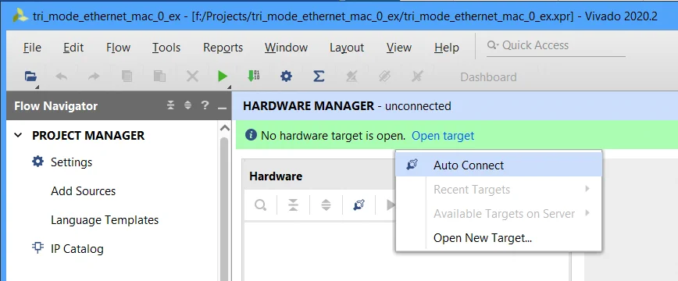
Task: Expand all in Flow Navigator header
Action: click(x=187, y=105)
